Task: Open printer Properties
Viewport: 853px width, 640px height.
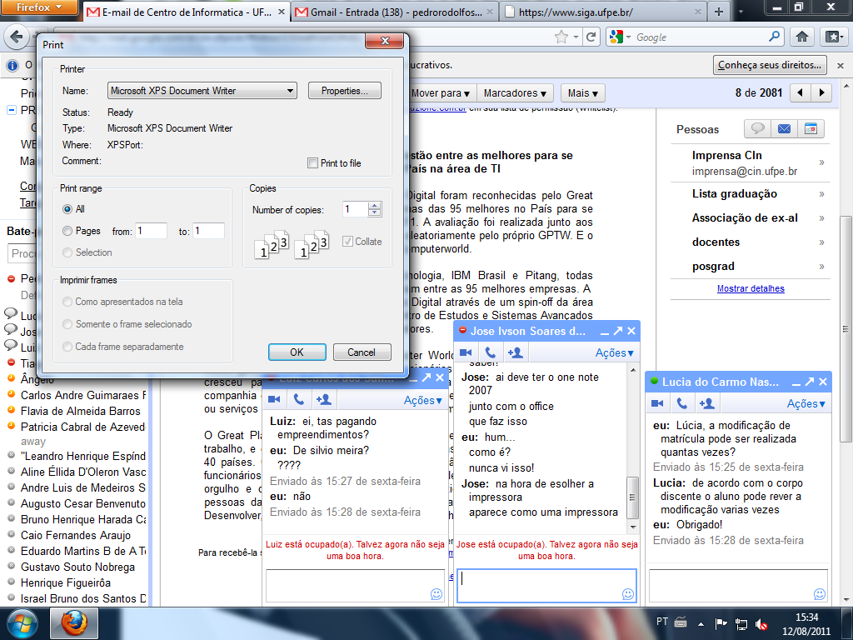Action: click(x=344, y=90)
